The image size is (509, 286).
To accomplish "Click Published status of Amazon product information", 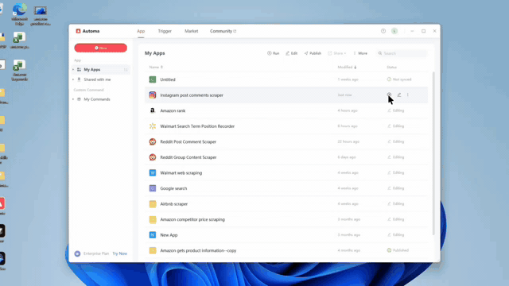I will (x=398, y=250).
